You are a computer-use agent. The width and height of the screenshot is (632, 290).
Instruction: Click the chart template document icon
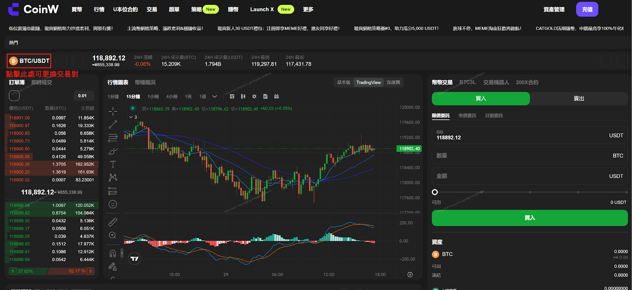(x=265, y=97)
